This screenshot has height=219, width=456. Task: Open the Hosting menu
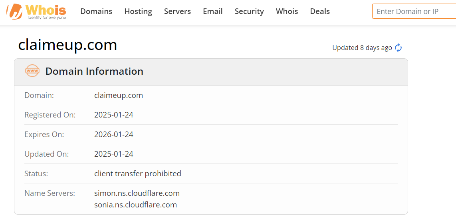(138, 12)
